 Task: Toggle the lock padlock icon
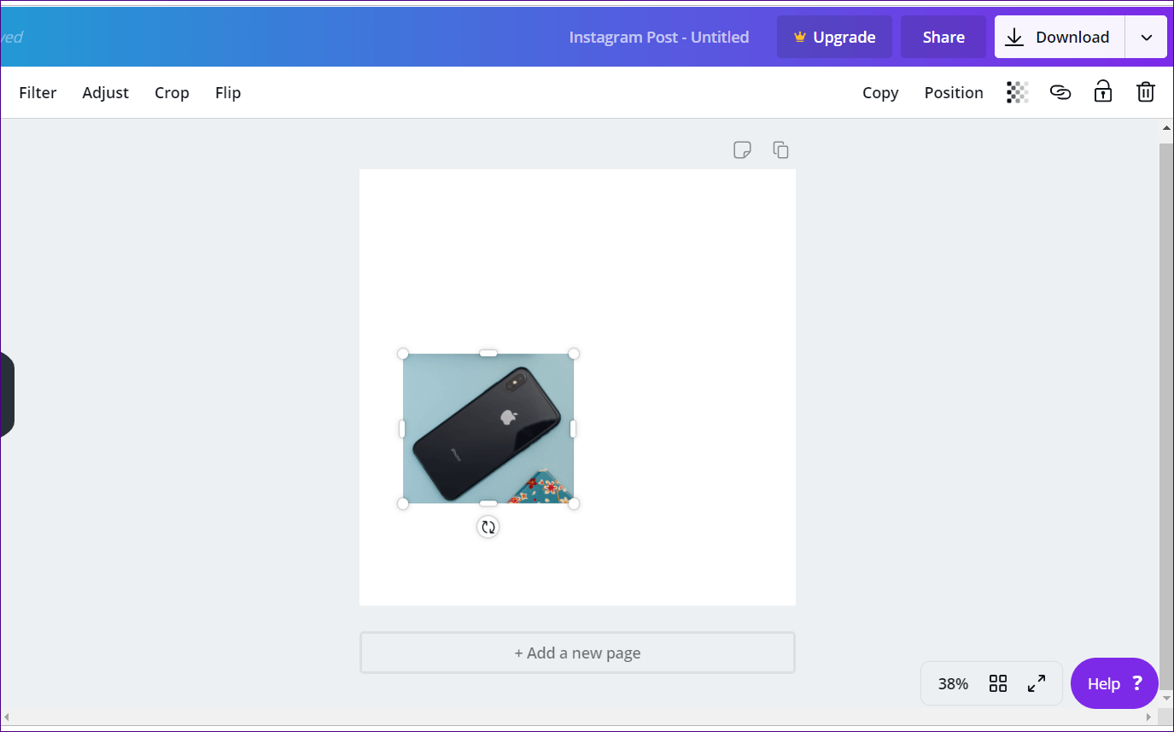point(1103,91)
